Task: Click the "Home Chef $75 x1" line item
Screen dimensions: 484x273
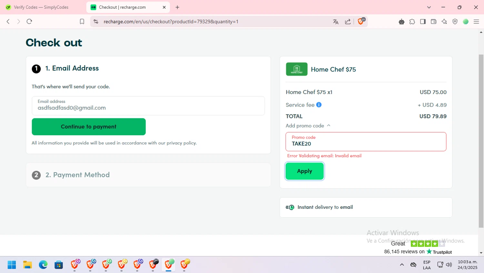Action: [309, 92]
